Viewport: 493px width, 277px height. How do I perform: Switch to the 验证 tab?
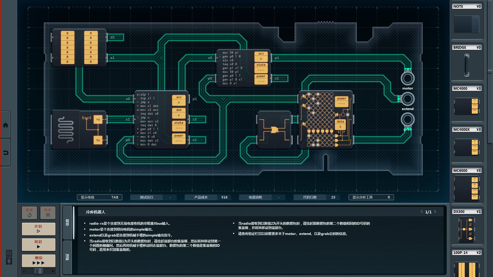point(67,257)
